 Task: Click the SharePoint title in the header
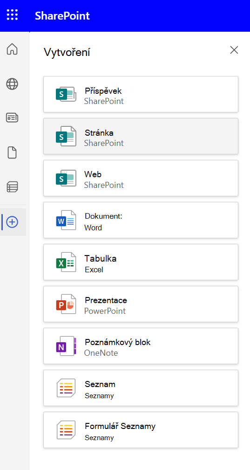(x=62, y=15)
